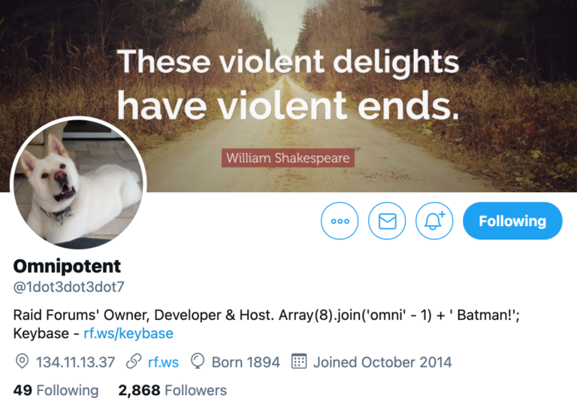Click the @1dot3dot3dot7 handle
577x404 pixels.
tap(69, 286)
